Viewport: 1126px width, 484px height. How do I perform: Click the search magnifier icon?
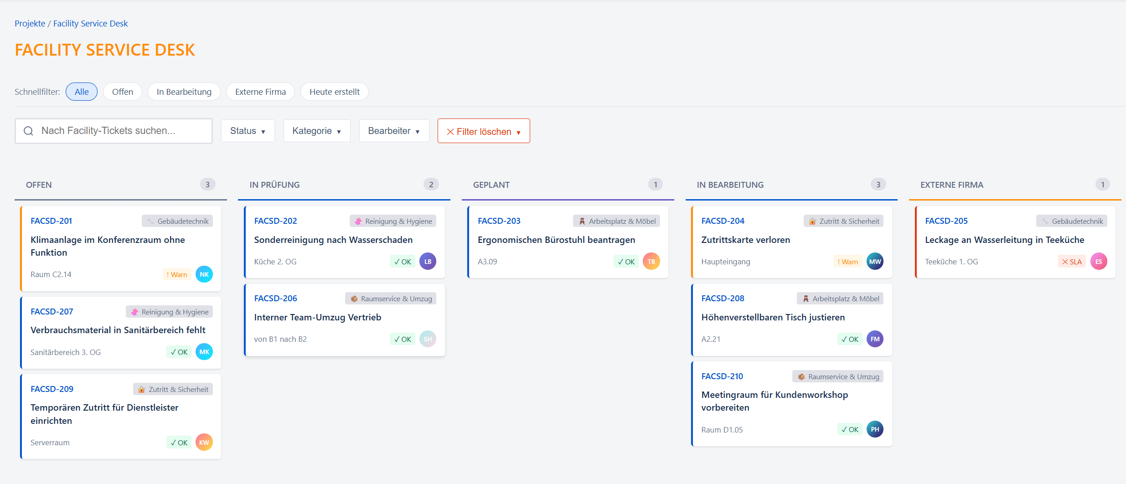(x=29, y=131)
